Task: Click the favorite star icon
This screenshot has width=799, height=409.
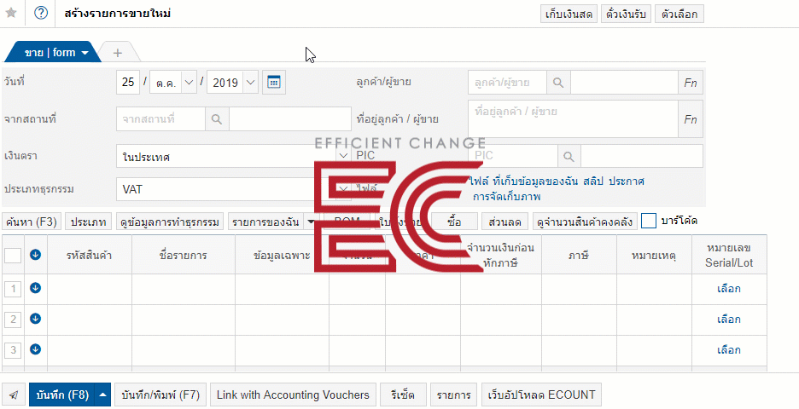Action: click(x=11, y=14)
